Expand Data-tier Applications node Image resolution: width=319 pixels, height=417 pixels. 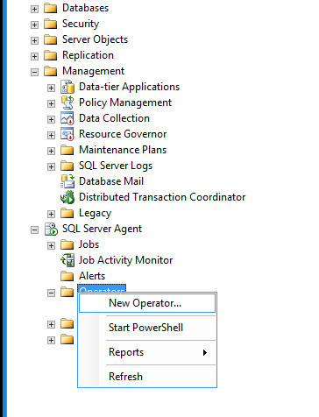[51, 88]
